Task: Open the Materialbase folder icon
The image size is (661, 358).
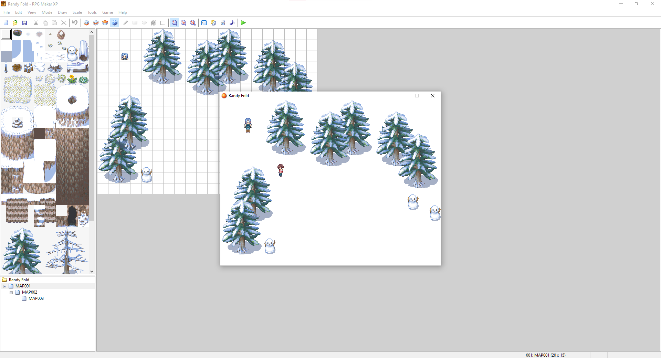Action: click(x=213, y=23)
